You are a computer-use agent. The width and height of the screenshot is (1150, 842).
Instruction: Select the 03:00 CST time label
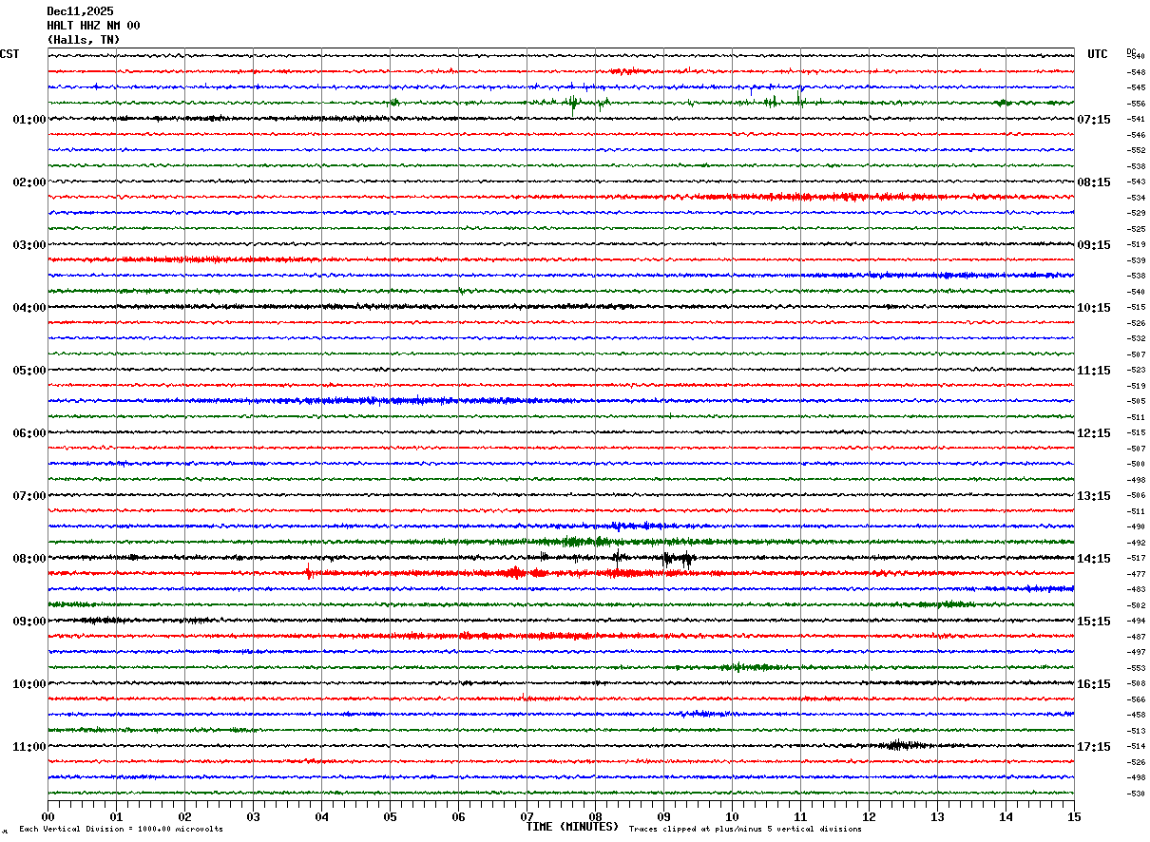point(29,245)
